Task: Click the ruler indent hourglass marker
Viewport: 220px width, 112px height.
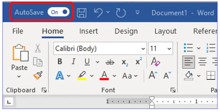Action: click(x=152, y=102)
